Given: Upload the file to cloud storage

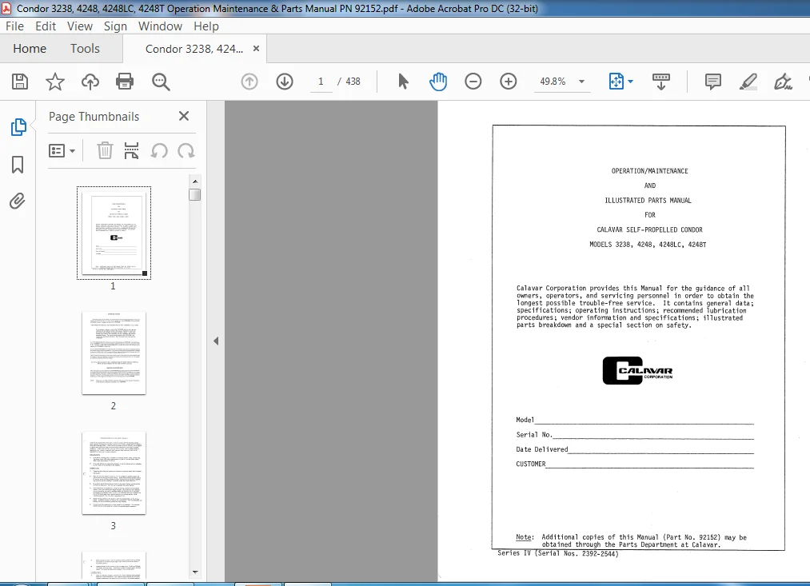Looking at the screenshot, I should point(90,82).
